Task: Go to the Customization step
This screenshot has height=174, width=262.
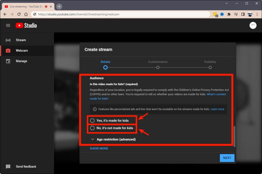Action: [158, 67]
